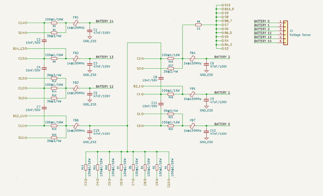This screenshot has height=196, width=323.
Task: Click the C14 hierarchical label
Action: pyautogui.click(x=22, y=23)
